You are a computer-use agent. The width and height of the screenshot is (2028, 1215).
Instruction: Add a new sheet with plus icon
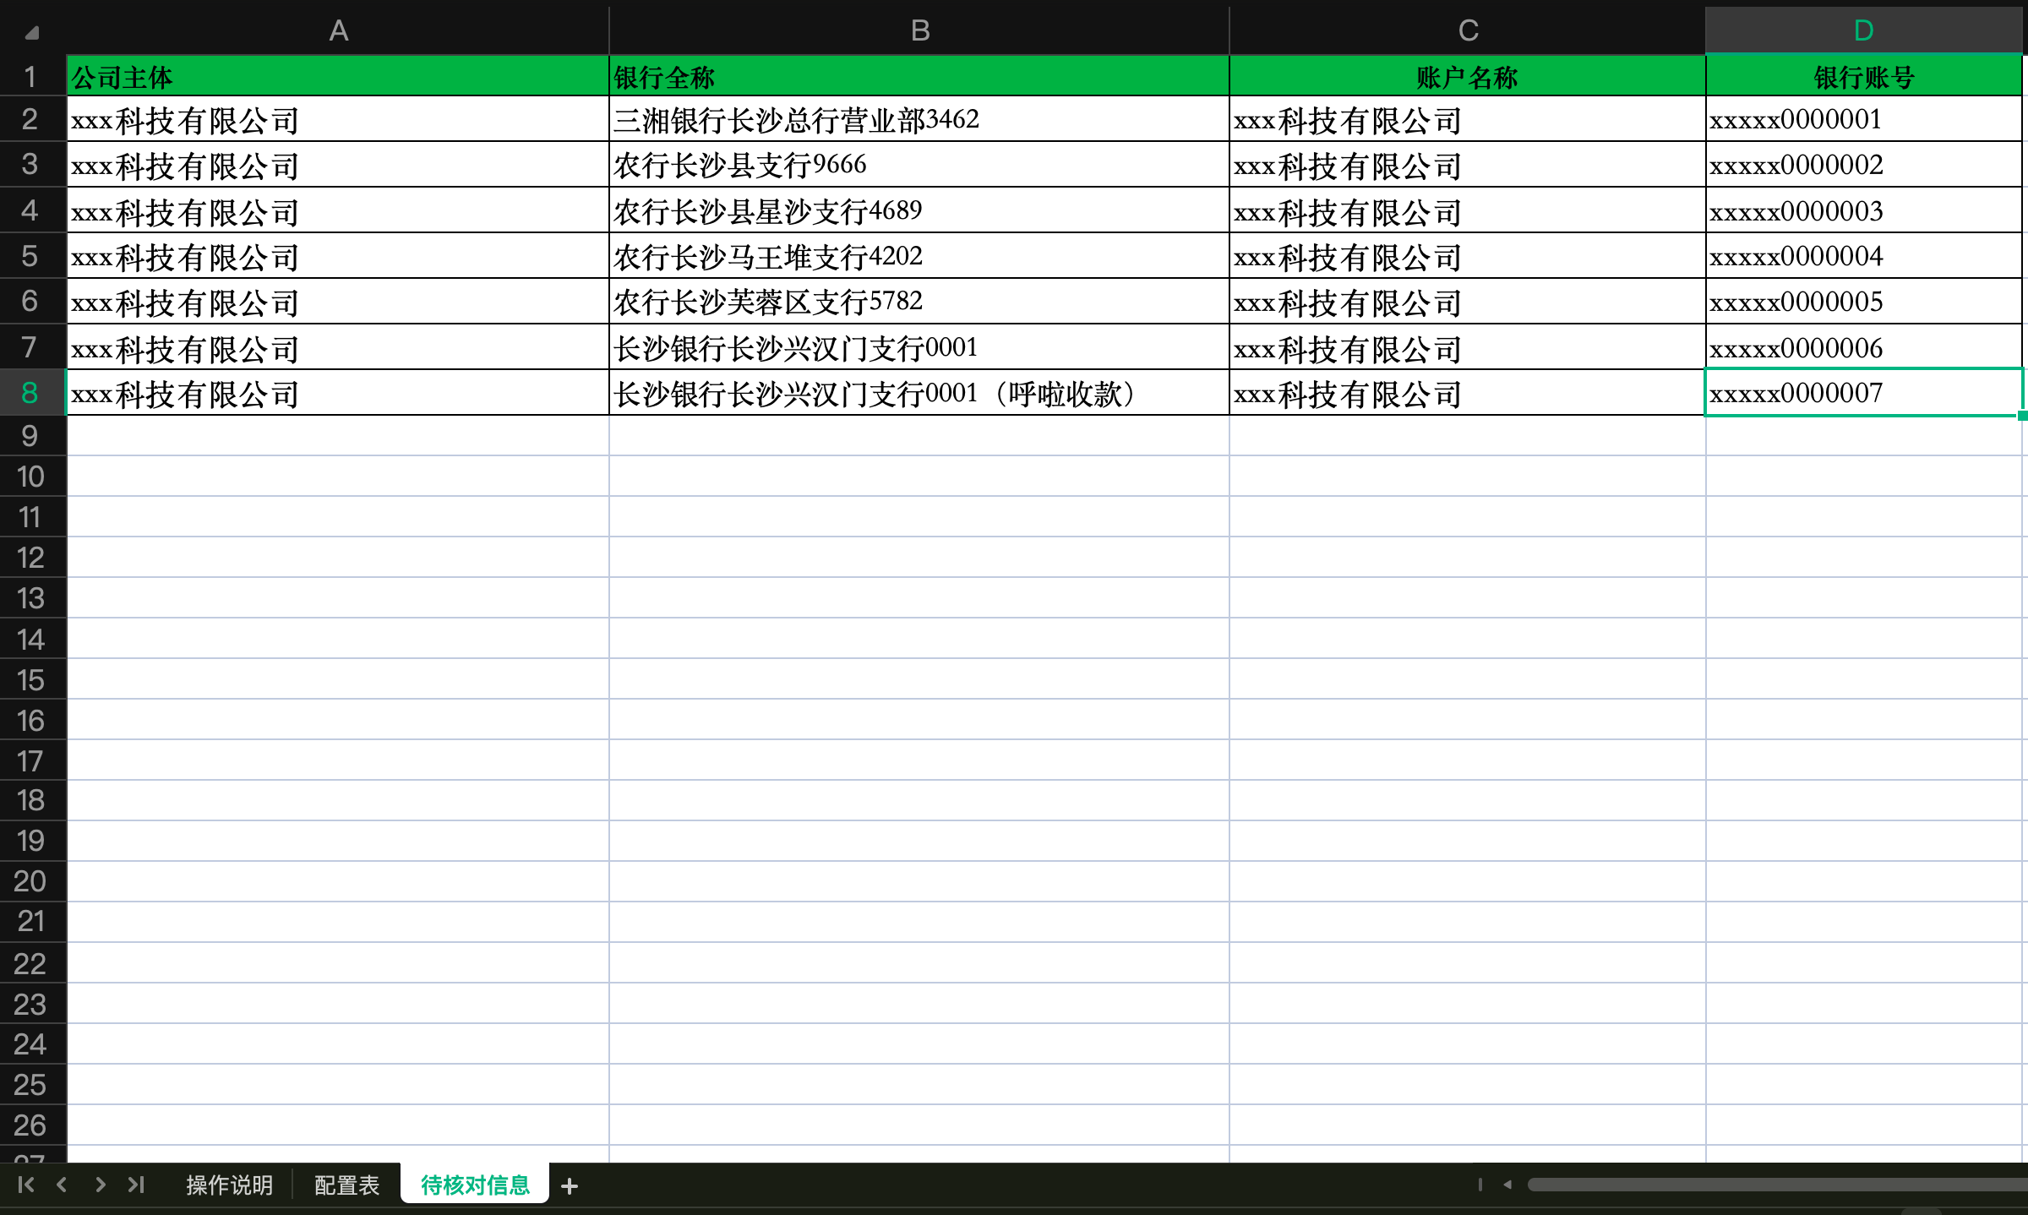tap(570, 1186)
